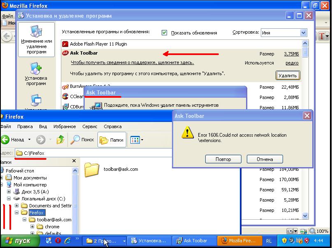332x248 pixels.
Task: Click the Удалить button for Ask Toolbar
Action: [288, 76]
